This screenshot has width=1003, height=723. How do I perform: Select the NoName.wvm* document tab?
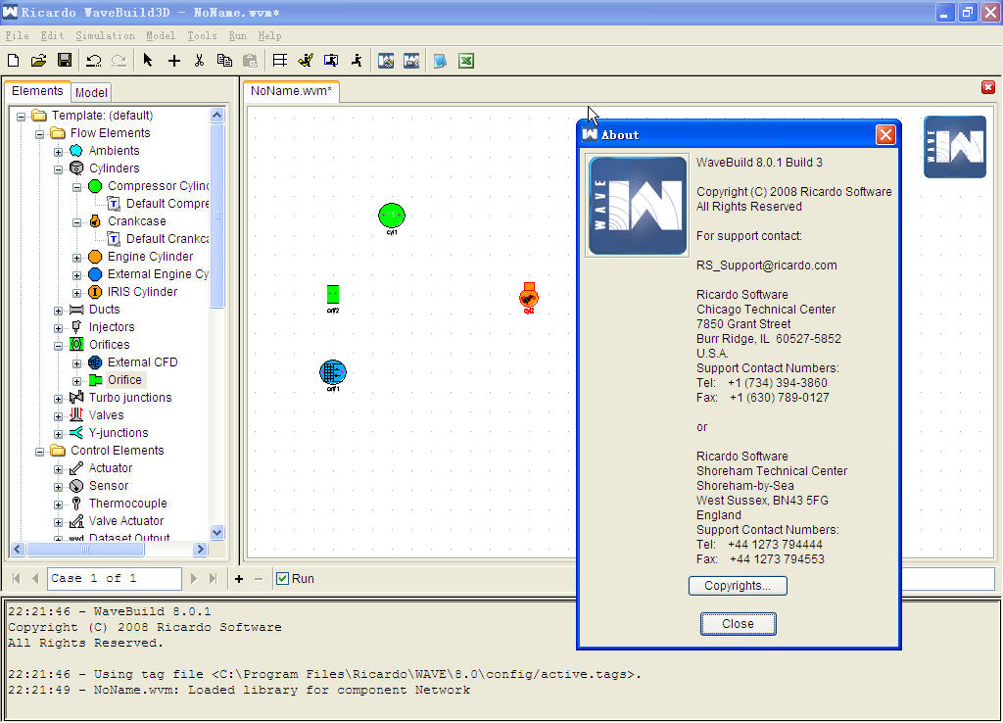tap(291, 91)
